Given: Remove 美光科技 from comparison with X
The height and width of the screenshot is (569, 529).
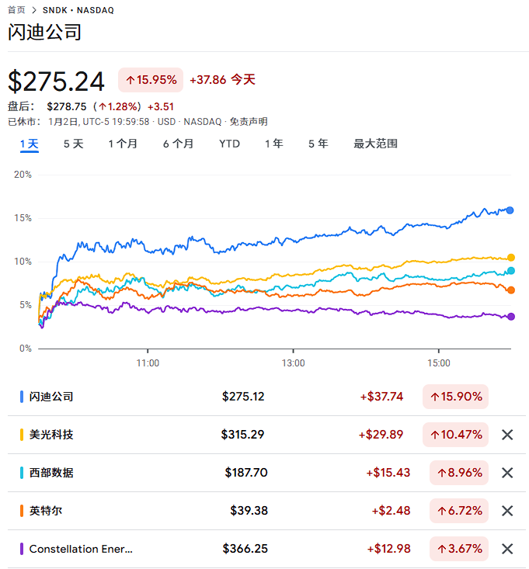Looking at the screenshot, I should pos(507,435).
